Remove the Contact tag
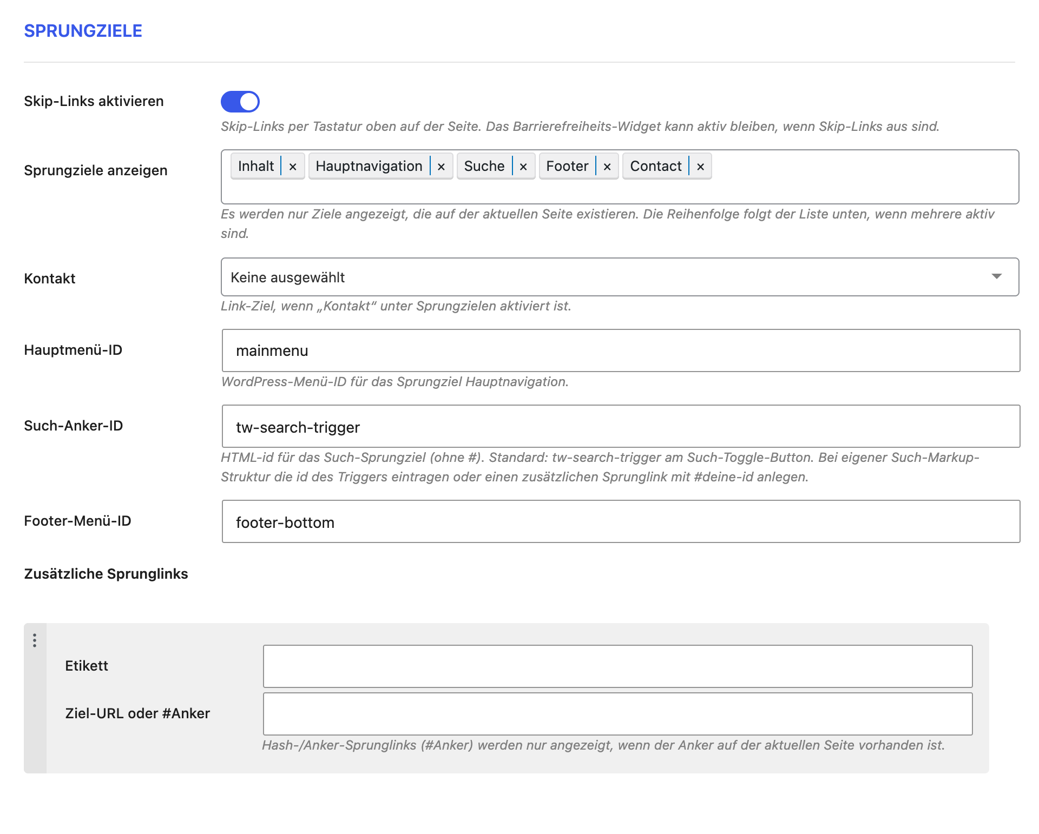1039x834 pixels. [700, 167]
